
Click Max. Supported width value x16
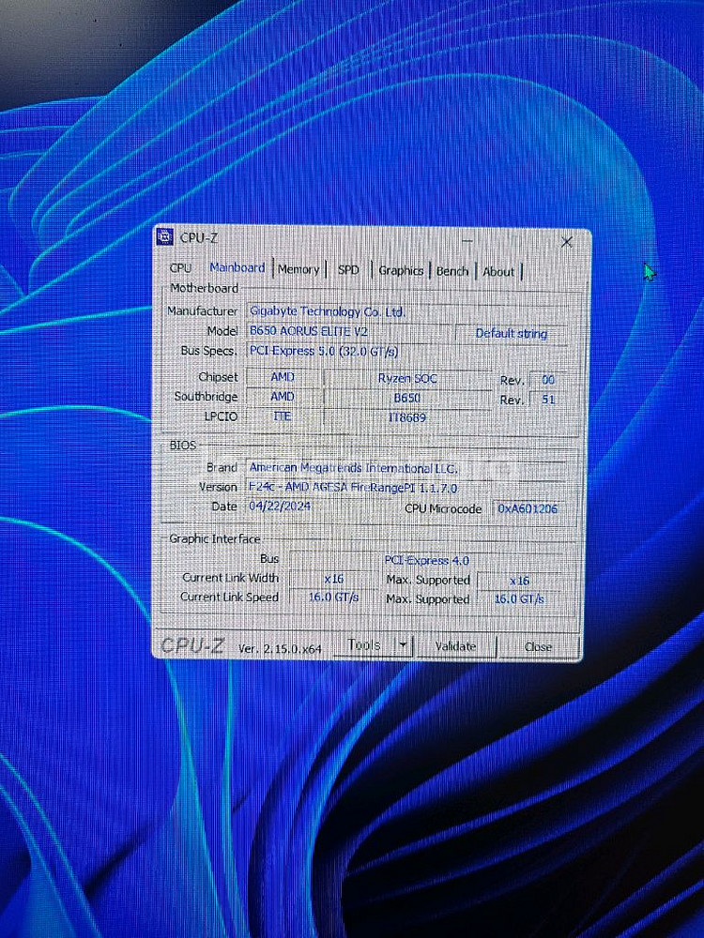[x=519, y=581]
